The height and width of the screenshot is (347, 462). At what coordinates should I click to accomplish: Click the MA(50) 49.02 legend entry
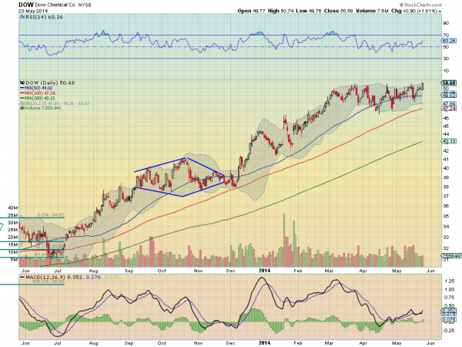click(x=38, y=88)
